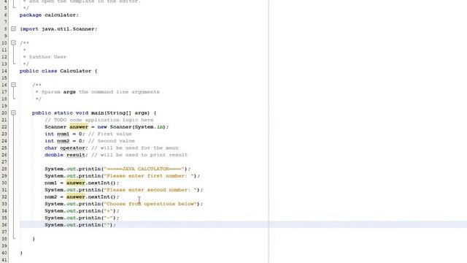Viewport: 467px width, 263px height.
Task: Click the 'operator' variable on the char line
Action: (x=72, y=148)
